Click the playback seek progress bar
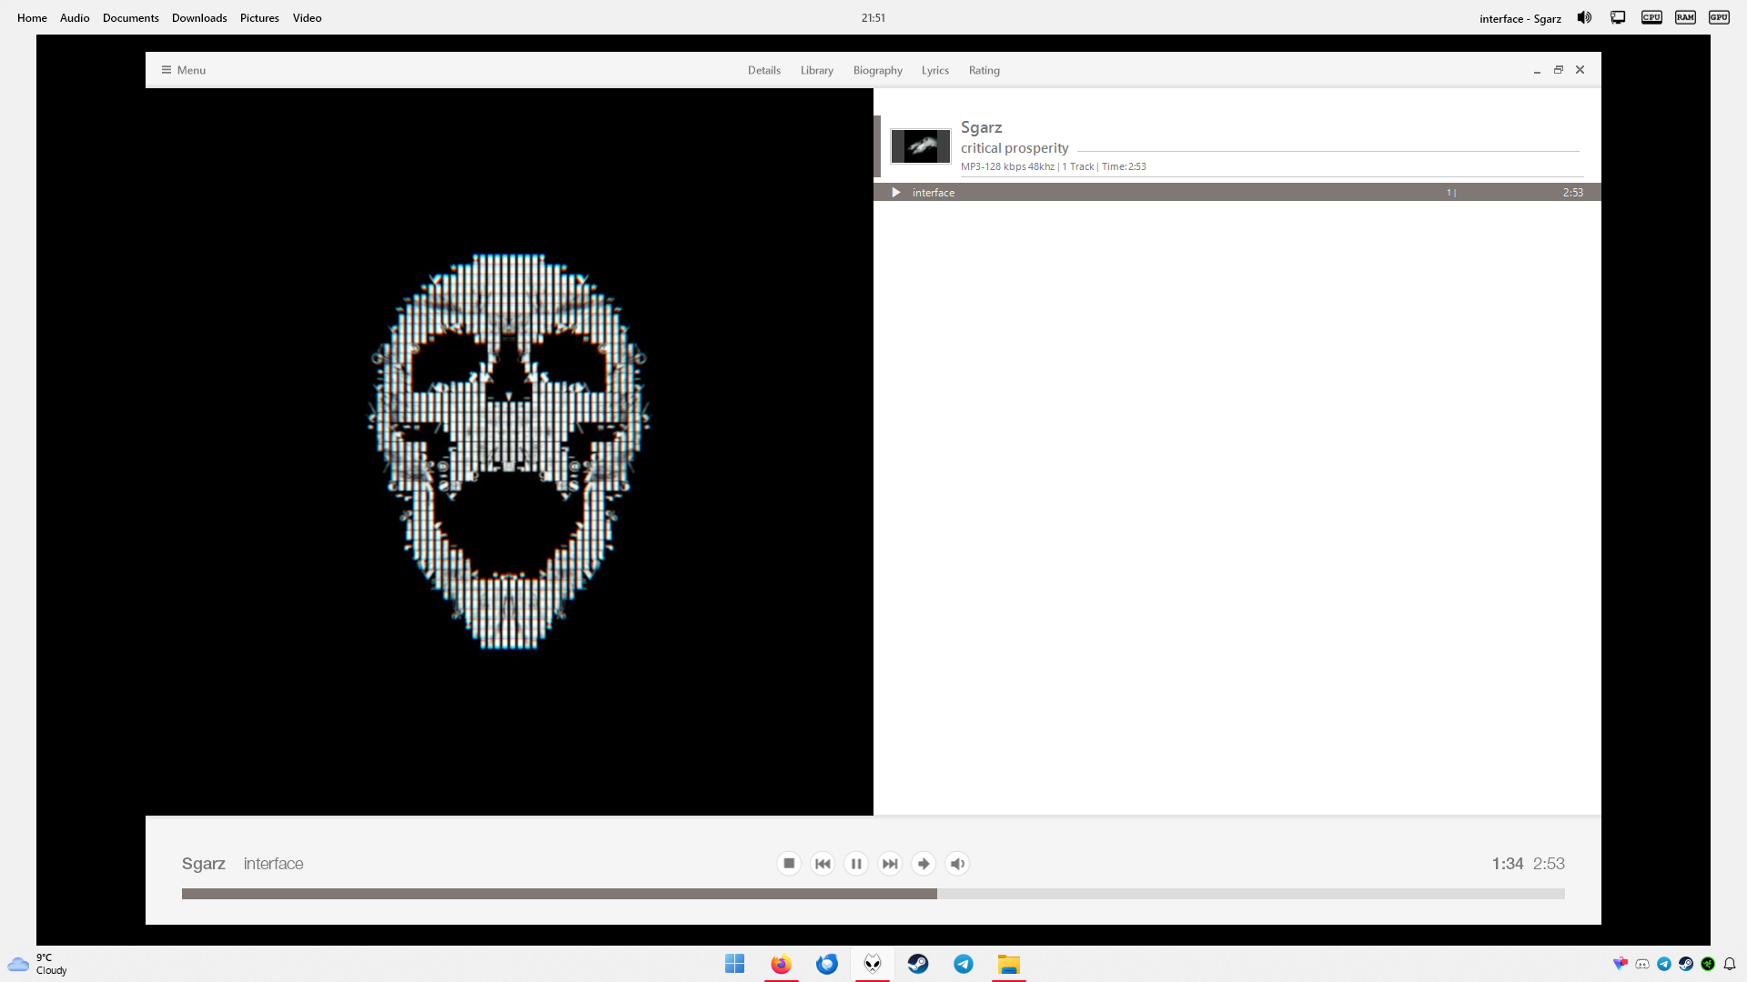Image resolution: width=1747 pixels, height=982 pixels. (873, 894)
